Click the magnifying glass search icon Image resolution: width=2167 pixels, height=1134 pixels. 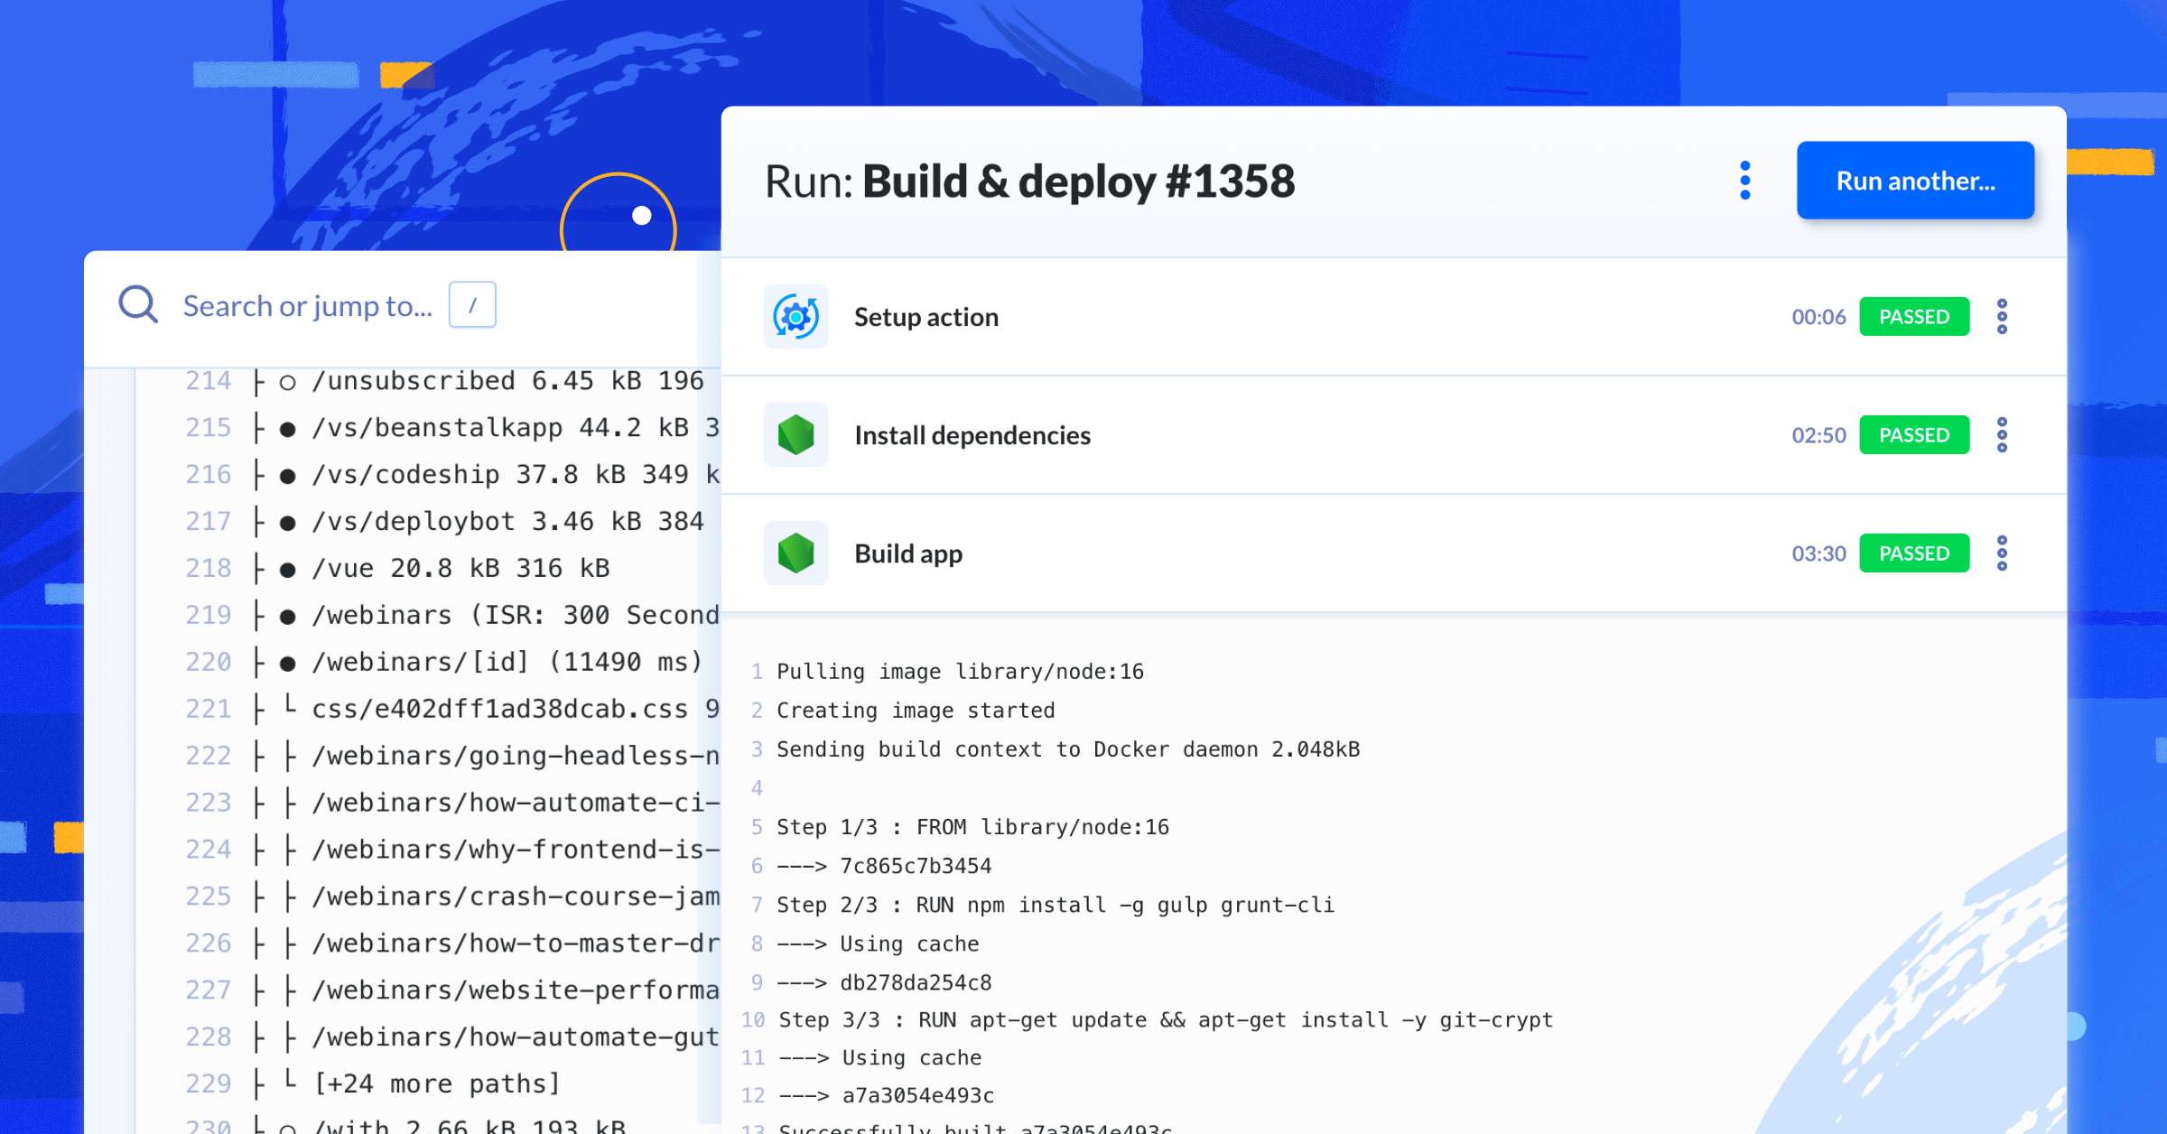pyautogui.click(x=137, y=305)
